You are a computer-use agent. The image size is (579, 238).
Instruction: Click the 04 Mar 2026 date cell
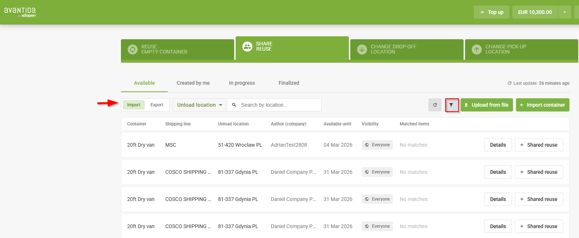coord(338,145)
